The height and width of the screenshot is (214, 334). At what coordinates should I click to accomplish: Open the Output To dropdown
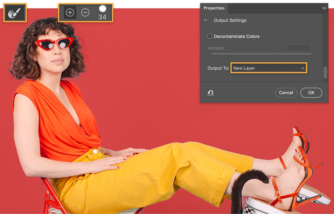269,68
